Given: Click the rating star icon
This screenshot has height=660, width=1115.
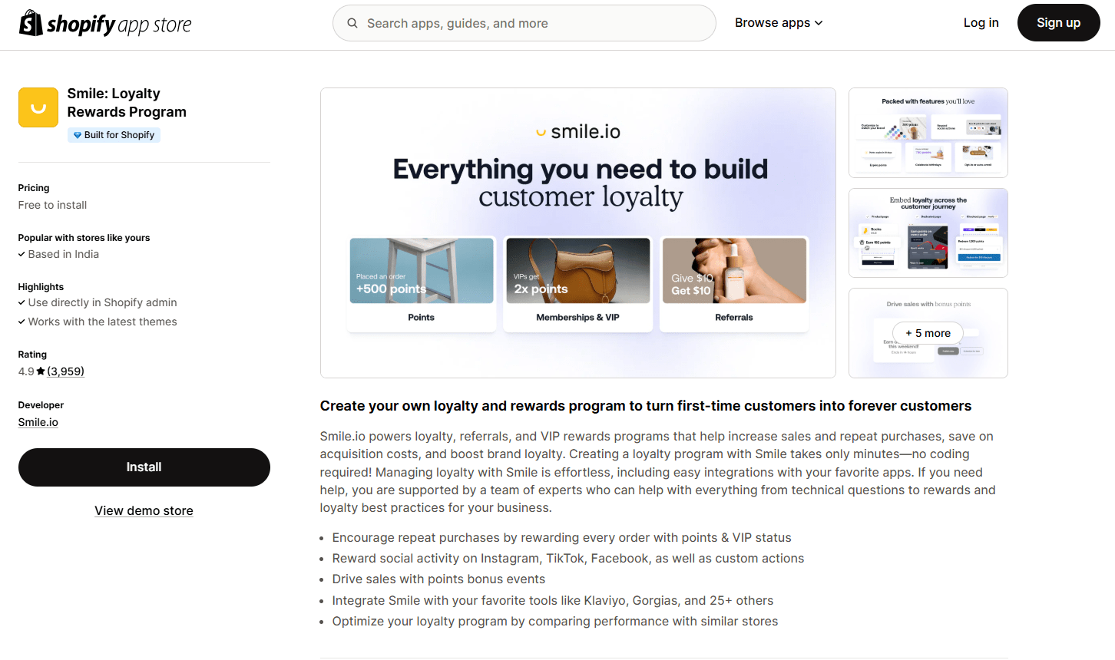Looking at the screenshot, I should point(41,371).
